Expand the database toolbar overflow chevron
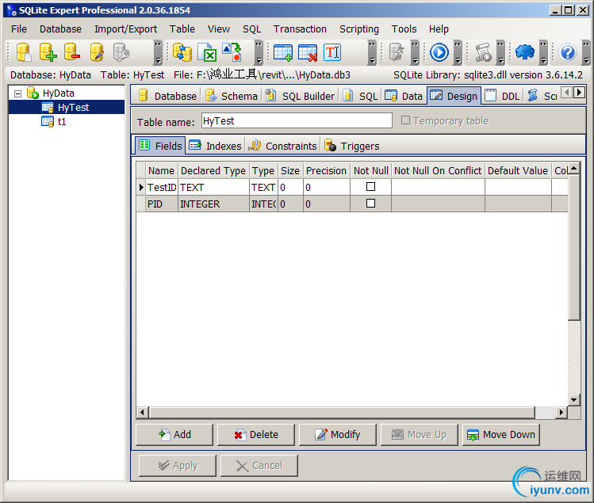 pos(158,52)
